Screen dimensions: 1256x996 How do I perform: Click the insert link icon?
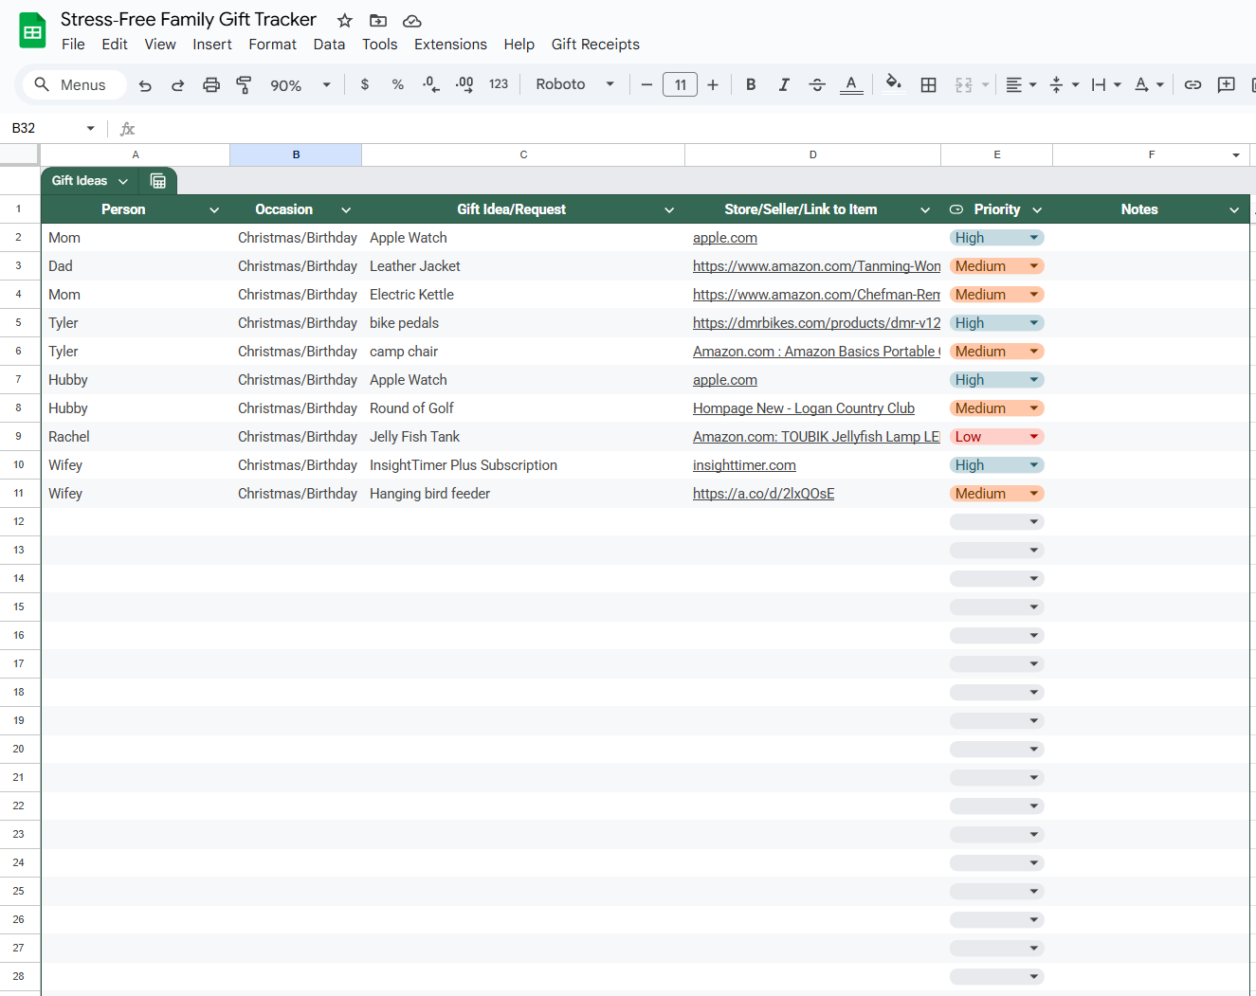tap(1192, 85)
